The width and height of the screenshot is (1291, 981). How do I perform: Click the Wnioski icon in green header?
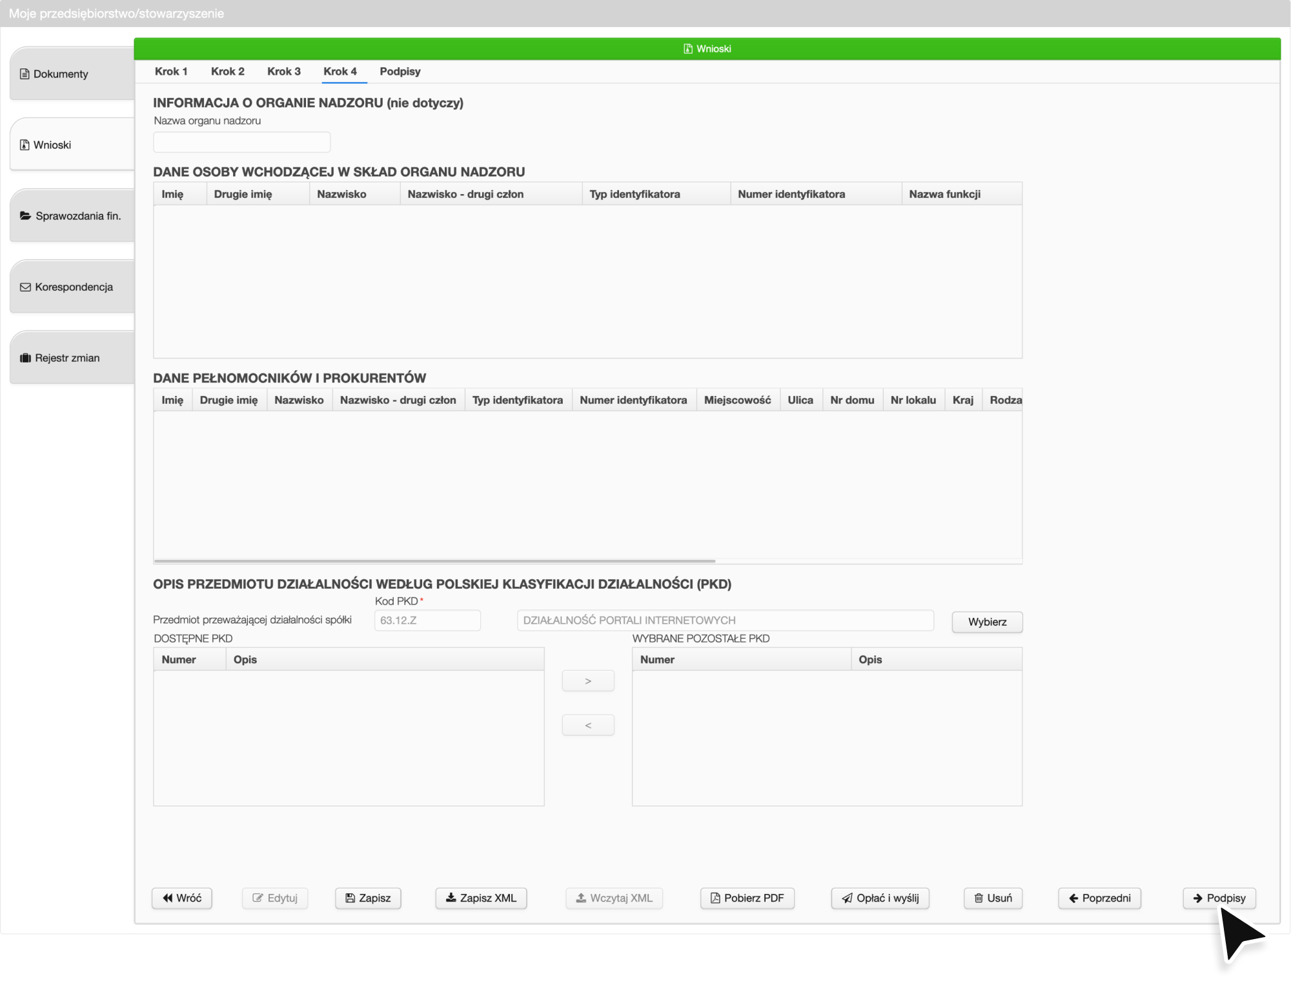coord(688,49)
